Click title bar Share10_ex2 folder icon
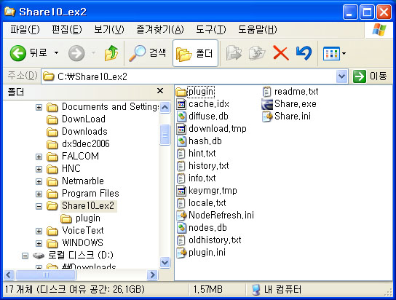 click(10, 12)
